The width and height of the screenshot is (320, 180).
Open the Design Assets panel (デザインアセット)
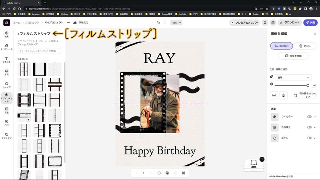pyautogui.click(x=6, y=98)
